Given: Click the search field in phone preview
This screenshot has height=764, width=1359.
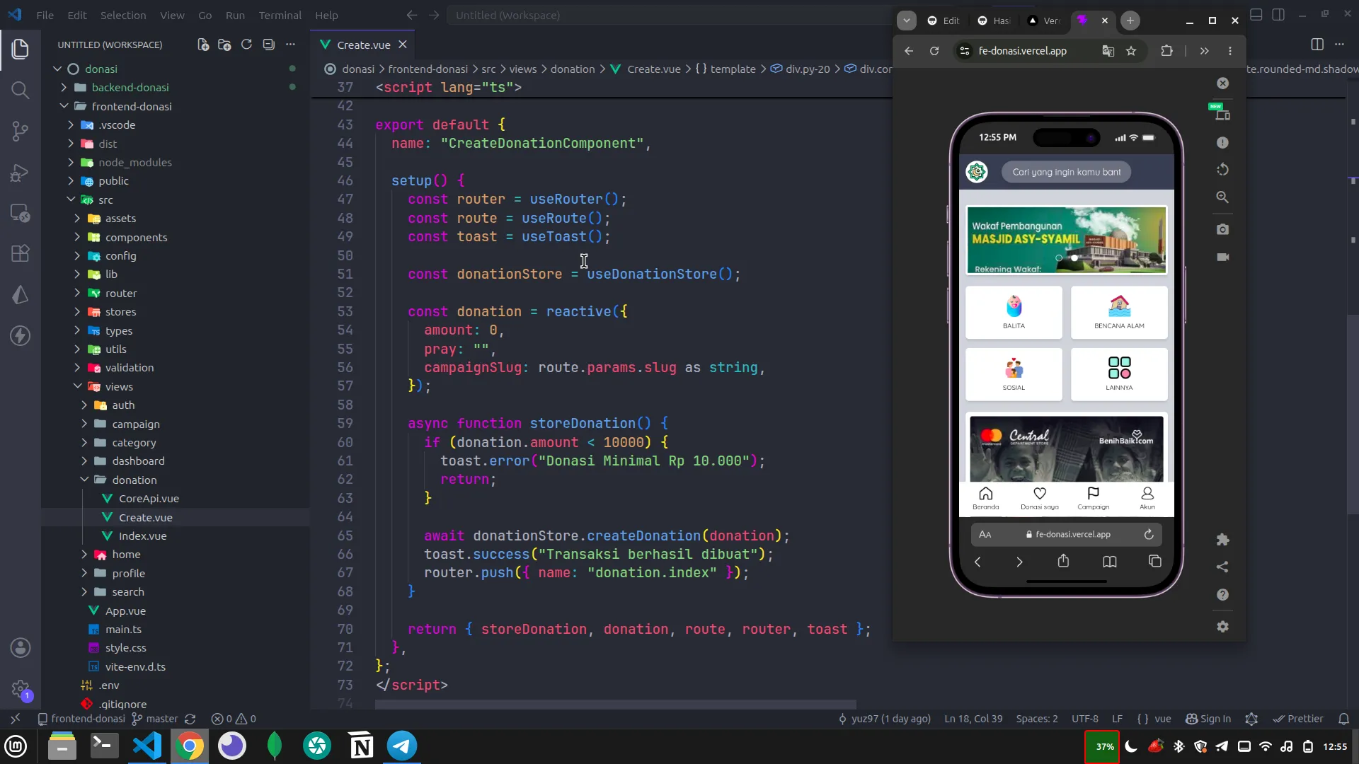Looking at the screenshot, I should coord(1066,172).
